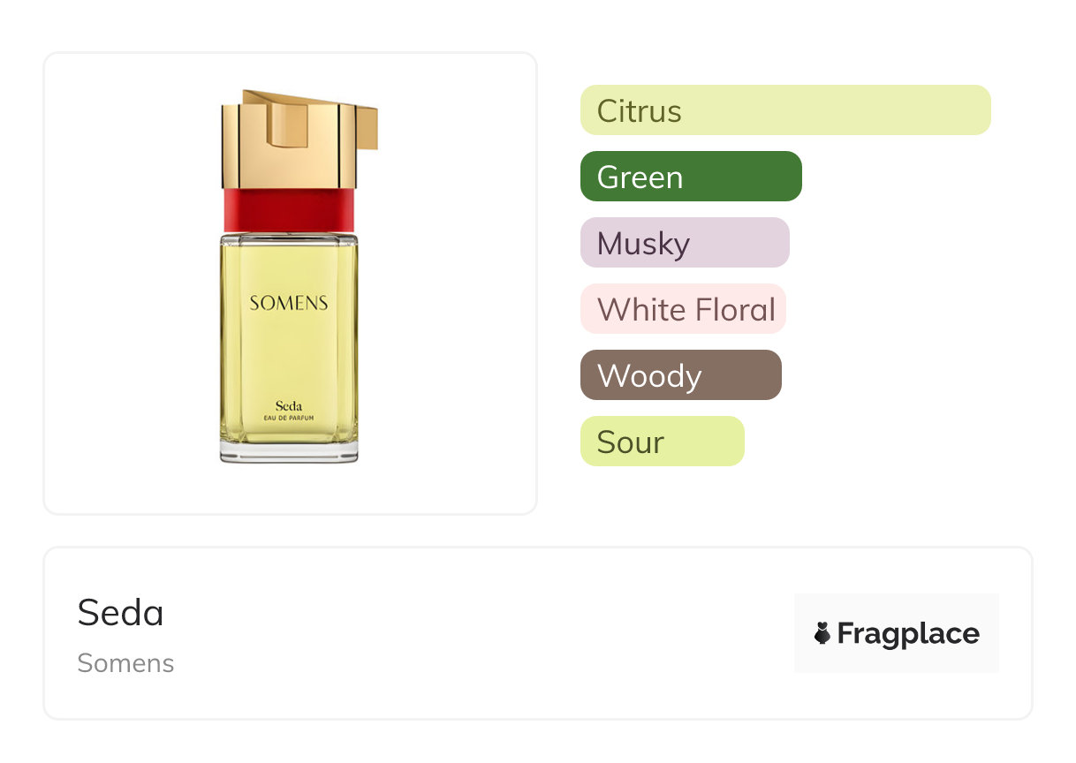Click the red band on the bottle neck
This screenshot has width=1076, height=763.
(x=289, y=209)
